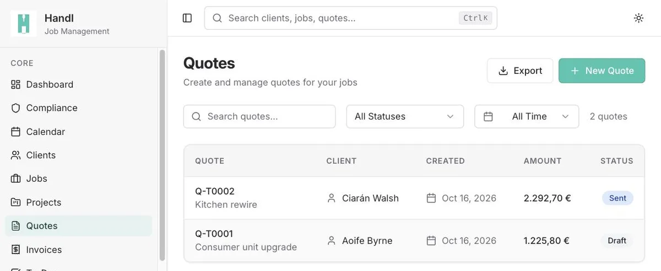
Task: Navigate to Clients page
Action: [78, 155]
